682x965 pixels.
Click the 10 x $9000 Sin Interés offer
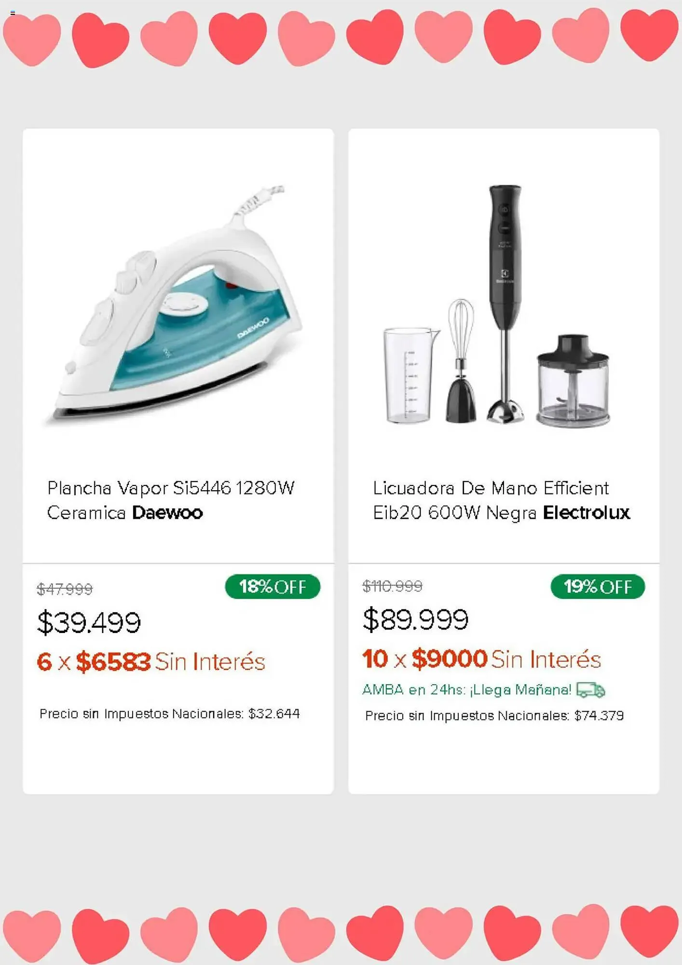click(x=481, y=659)
